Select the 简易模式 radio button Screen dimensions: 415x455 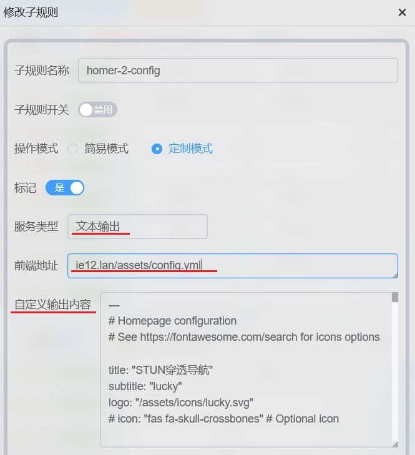click(72, 149)
